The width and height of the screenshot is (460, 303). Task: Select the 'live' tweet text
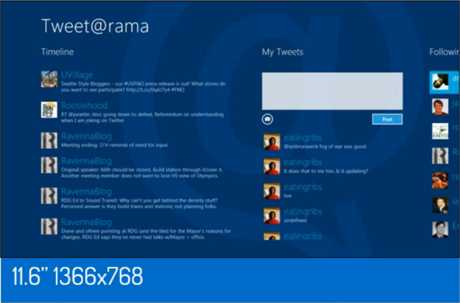pos(287,196)
